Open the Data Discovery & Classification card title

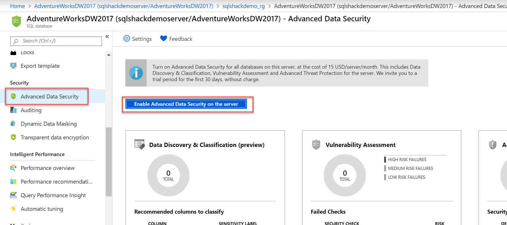206,145
